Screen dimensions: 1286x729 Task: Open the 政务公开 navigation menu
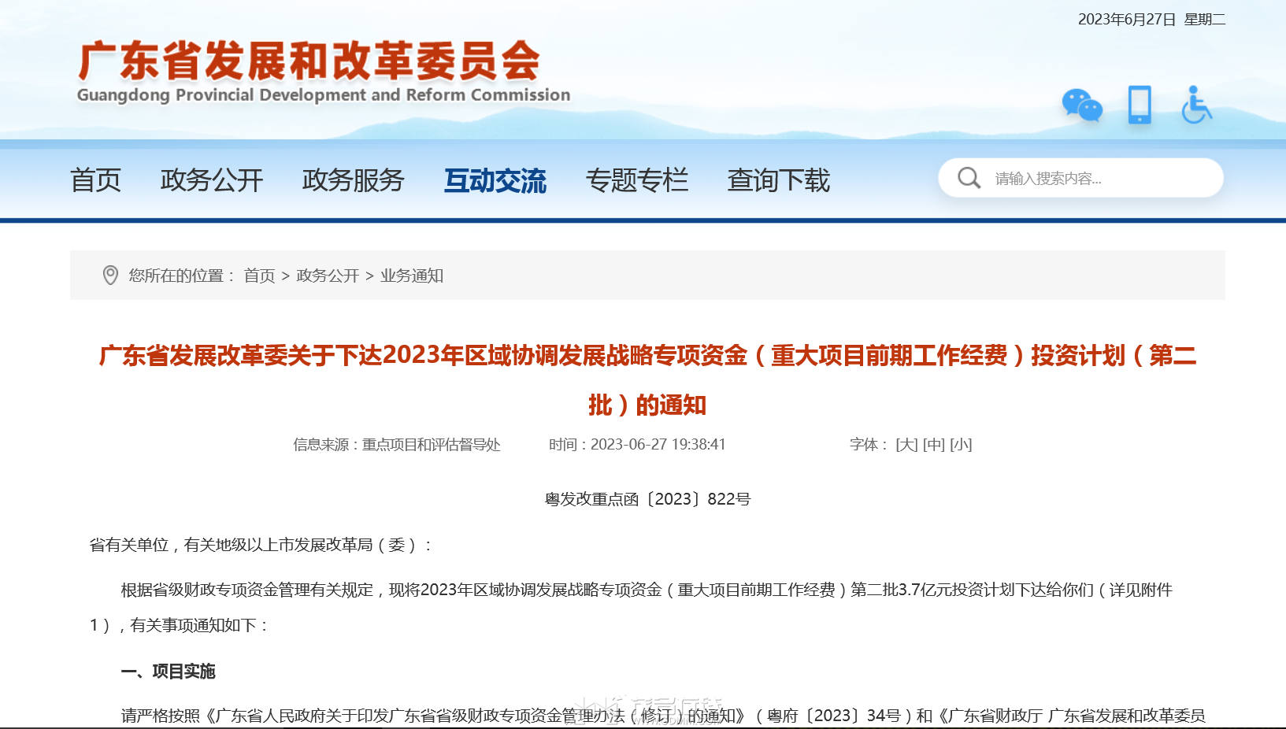pyautogui.click(x=212, y=180)
